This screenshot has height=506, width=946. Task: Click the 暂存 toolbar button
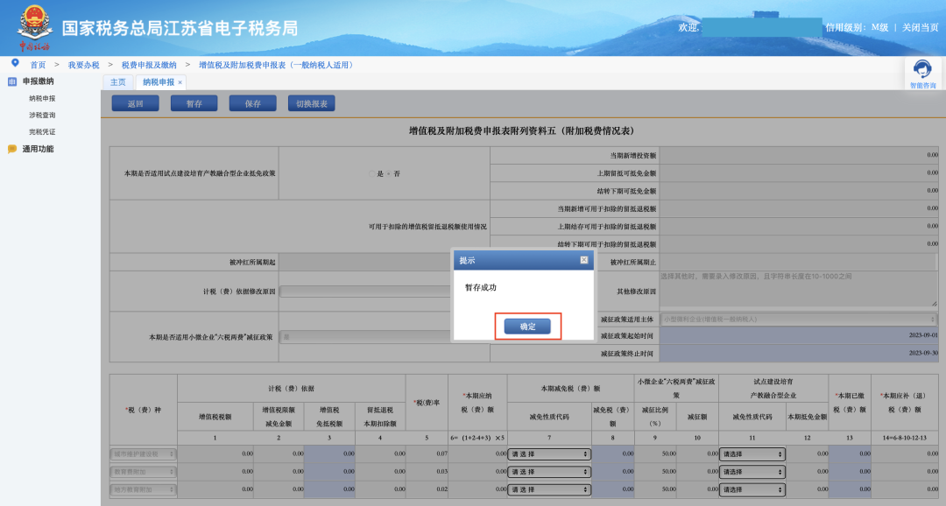pyautogui.click(x=194, y=103)
